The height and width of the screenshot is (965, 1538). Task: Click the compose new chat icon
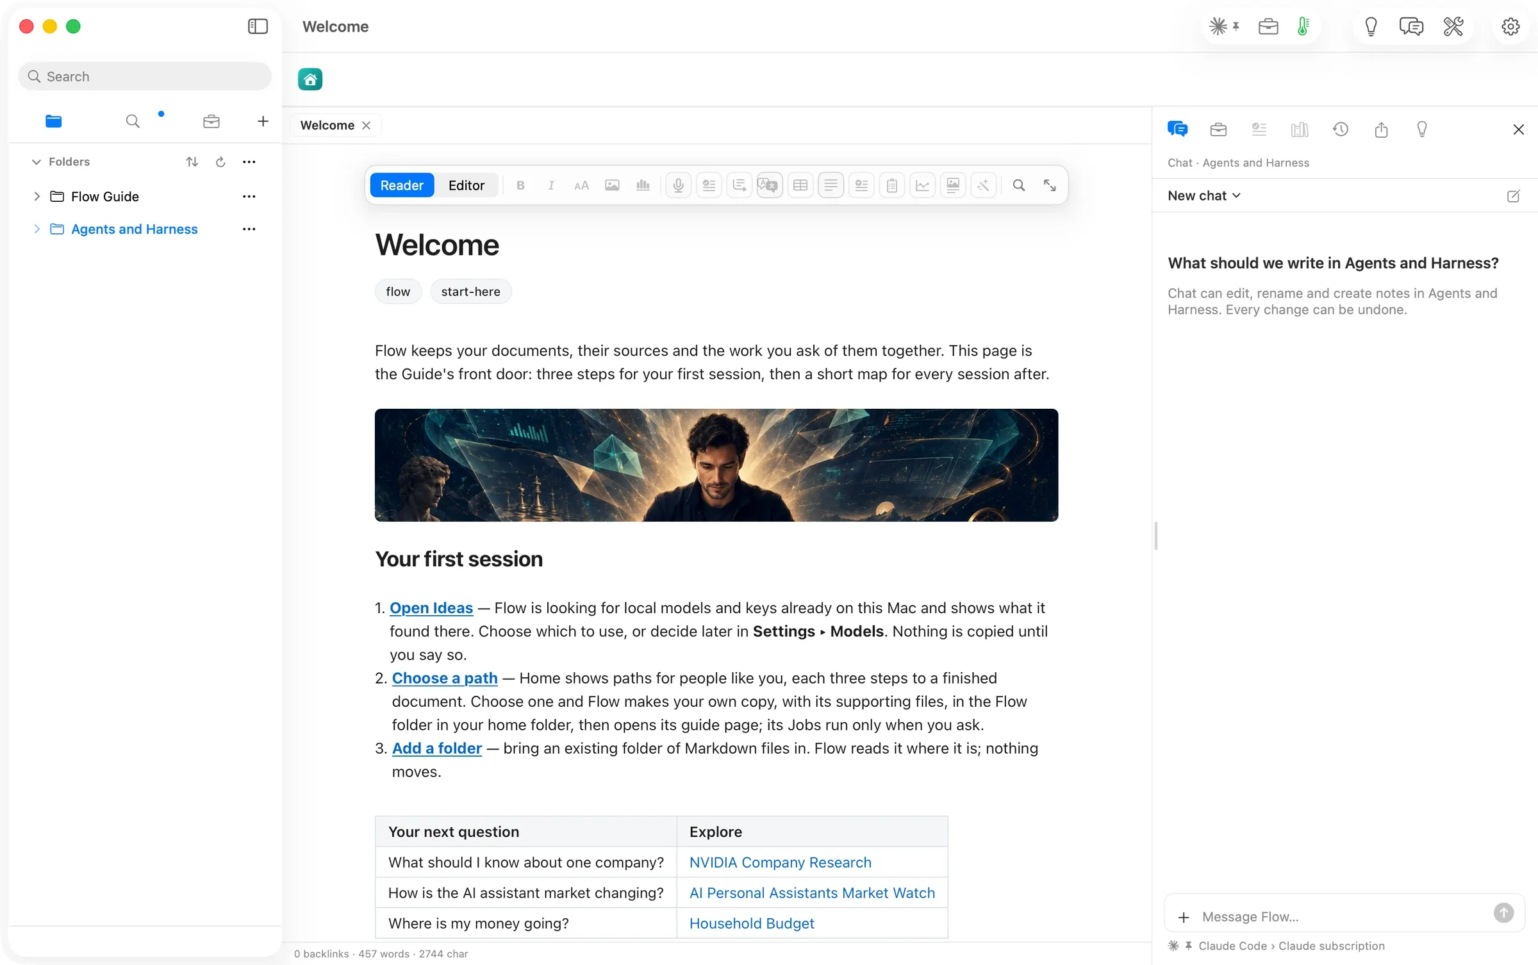pyautogui.click(x=1513, y=196)
